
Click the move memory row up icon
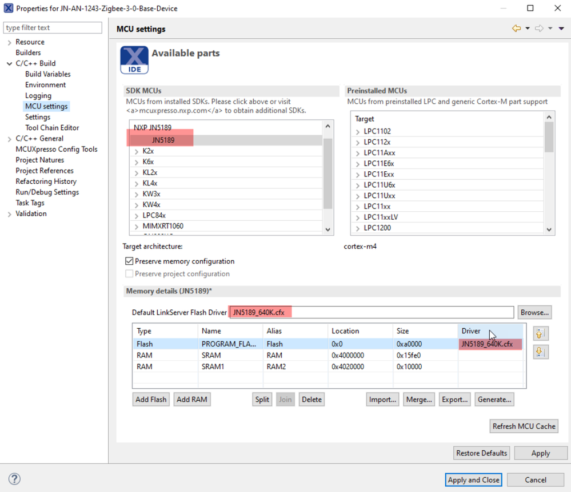541,333
